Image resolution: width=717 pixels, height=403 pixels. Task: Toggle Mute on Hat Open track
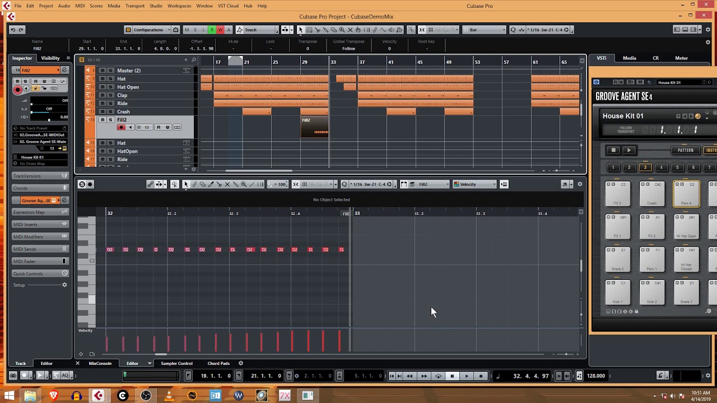pyautogui.click(x=102, y=87)
